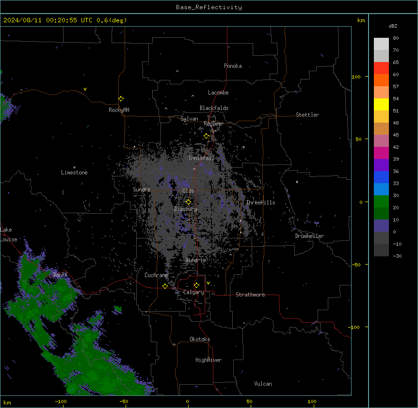Click the 50 km tick on bottom axis

click(x=249, y=401)
